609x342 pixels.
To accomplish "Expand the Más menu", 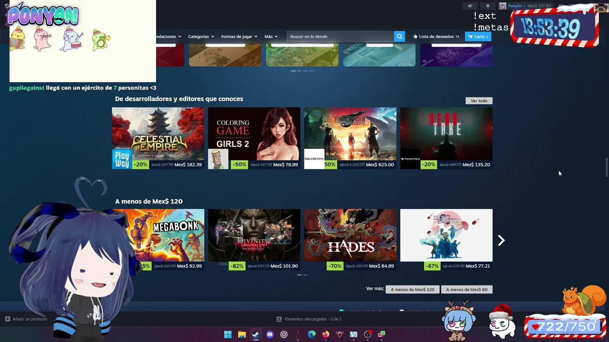I will pyautogui.click(x=271, y=37).
